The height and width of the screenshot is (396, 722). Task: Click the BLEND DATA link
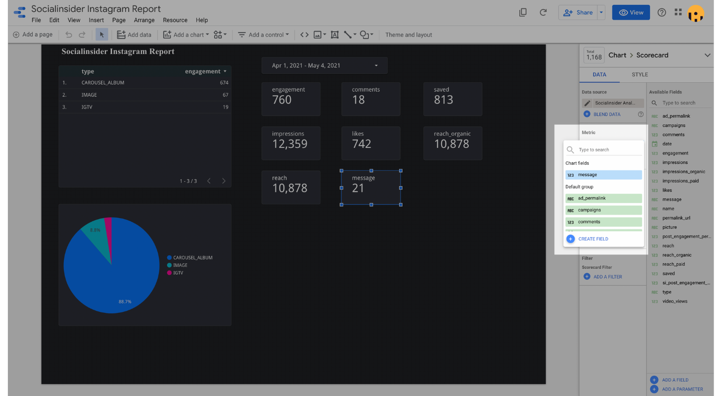607,114
